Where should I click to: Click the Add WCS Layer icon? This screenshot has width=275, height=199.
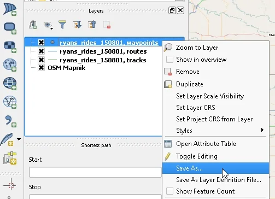click(x=10, y=84)
